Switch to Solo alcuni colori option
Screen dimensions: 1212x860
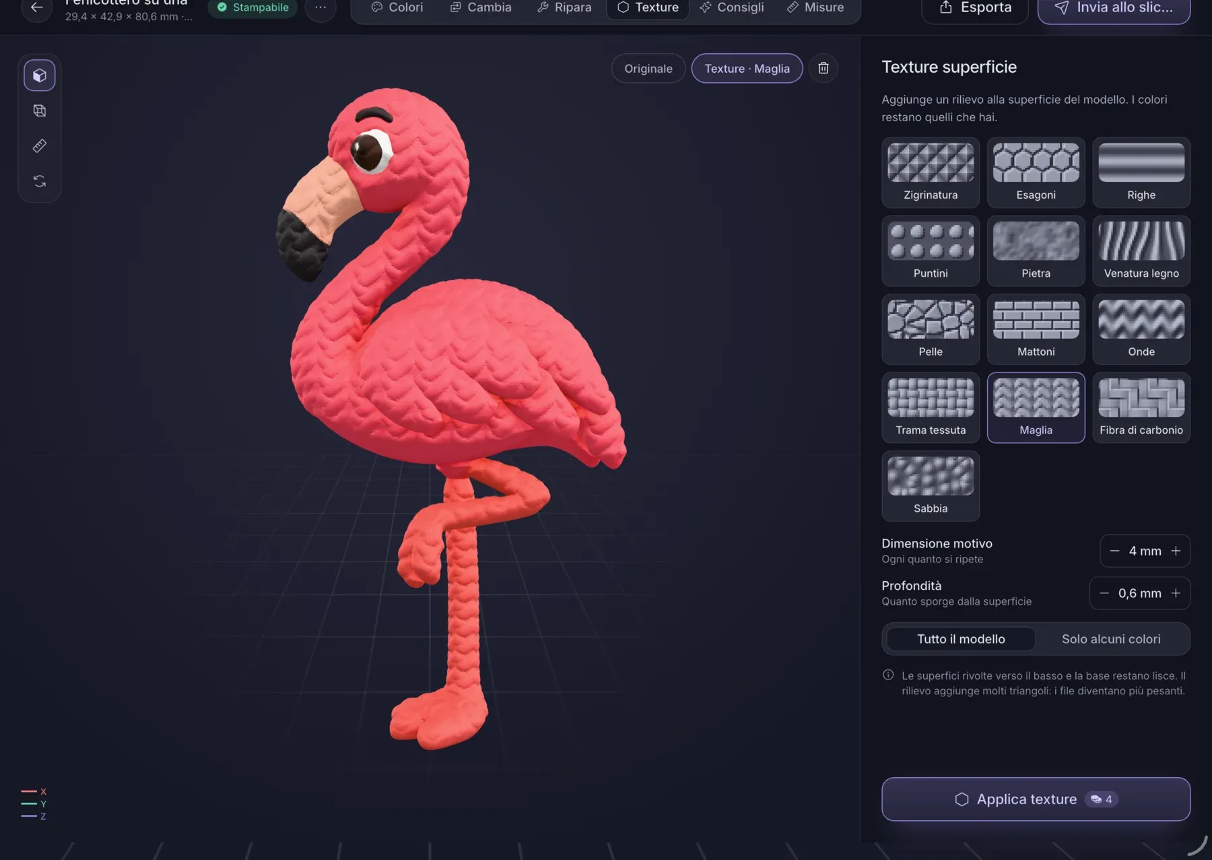(x=1111, y=639)
